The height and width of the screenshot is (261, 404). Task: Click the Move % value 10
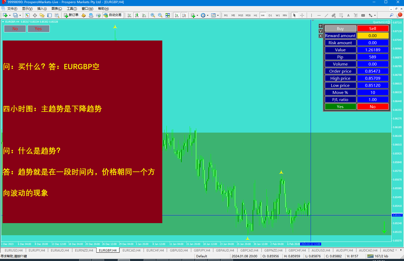tap(373, 93)
